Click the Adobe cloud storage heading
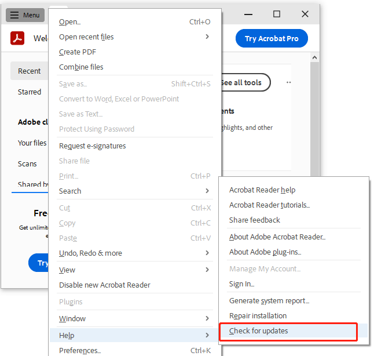The height and width of the screenshot is (356, 374). pyautogui.click(x=33, y=122)
